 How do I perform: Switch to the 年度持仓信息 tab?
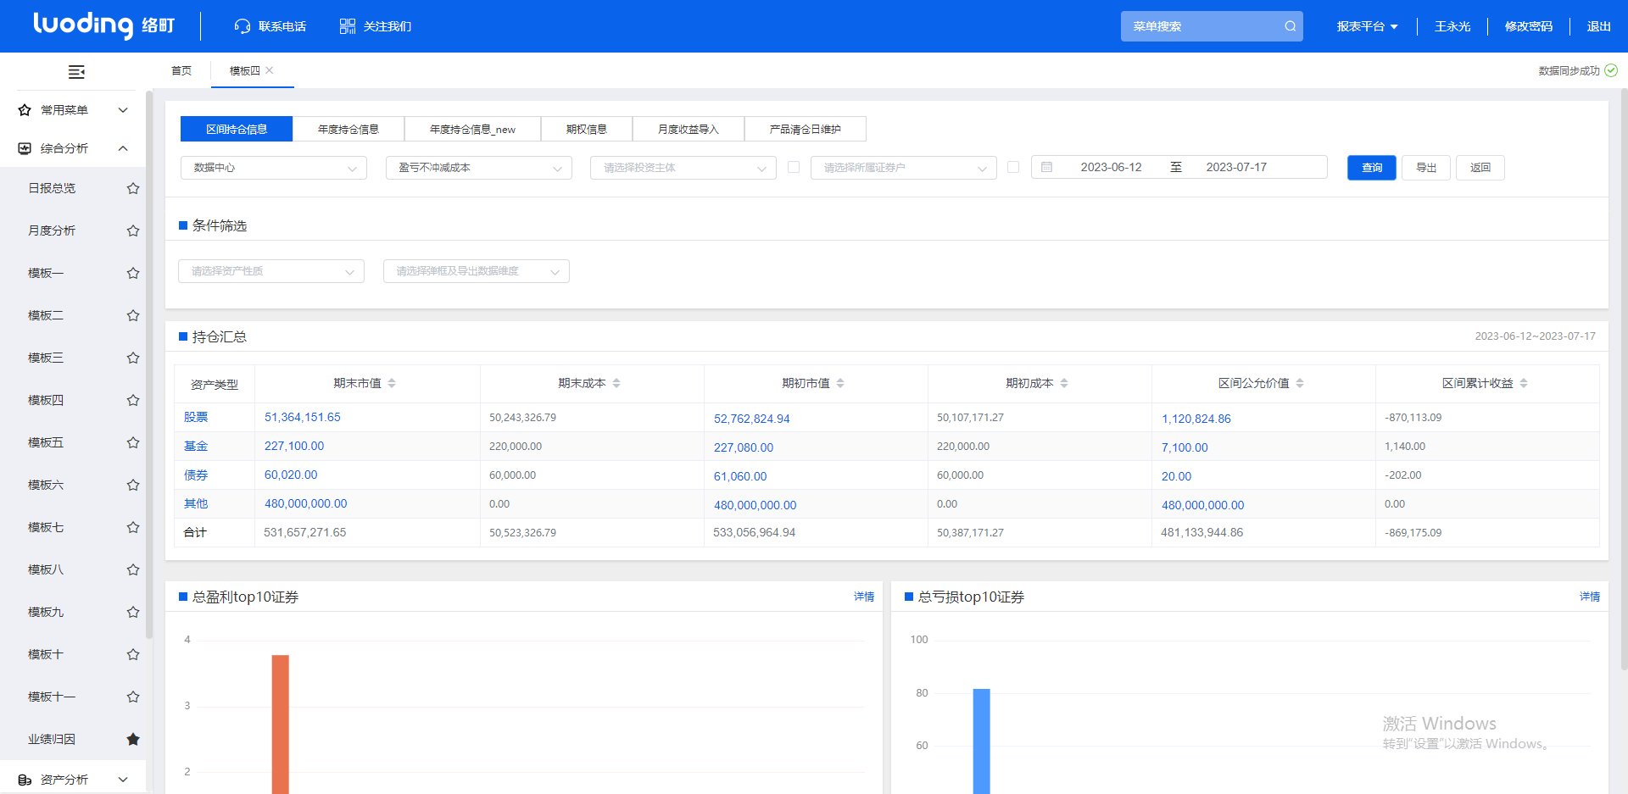click(x=348, y=129)
